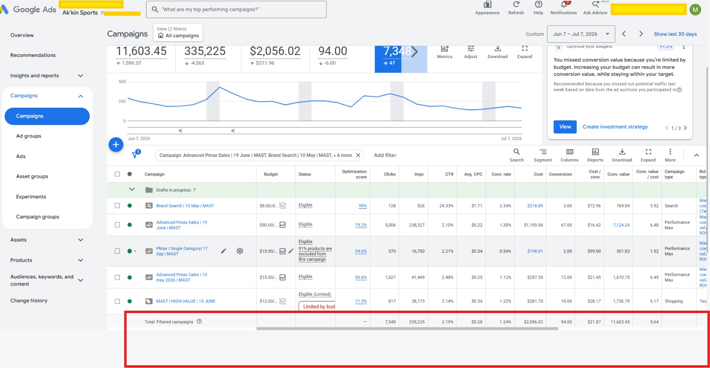The width and height of the screenshot is (710, 368).
Task: Expand Insights and reports section
Action: point(80,76)
